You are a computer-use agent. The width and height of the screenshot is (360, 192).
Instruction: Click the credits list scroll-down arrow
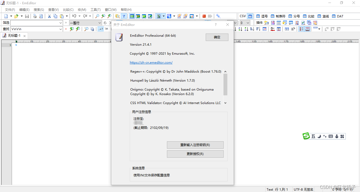(225, 103)
